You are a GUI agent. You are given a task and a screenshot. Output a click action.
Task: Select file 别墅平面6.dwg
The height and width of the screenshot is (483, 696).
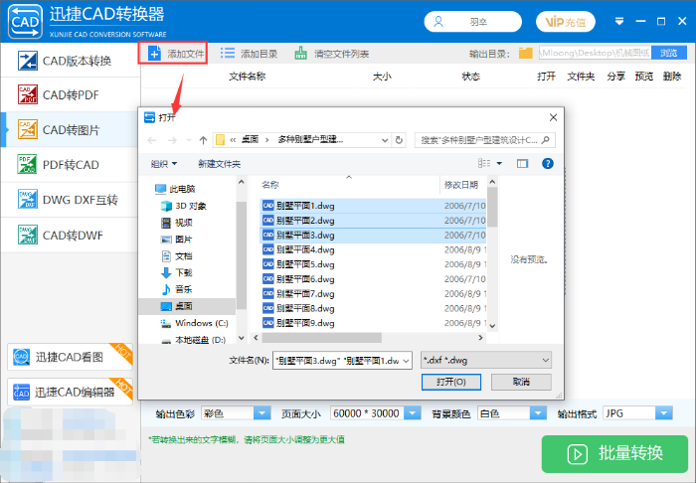click(x=373, y=279)
